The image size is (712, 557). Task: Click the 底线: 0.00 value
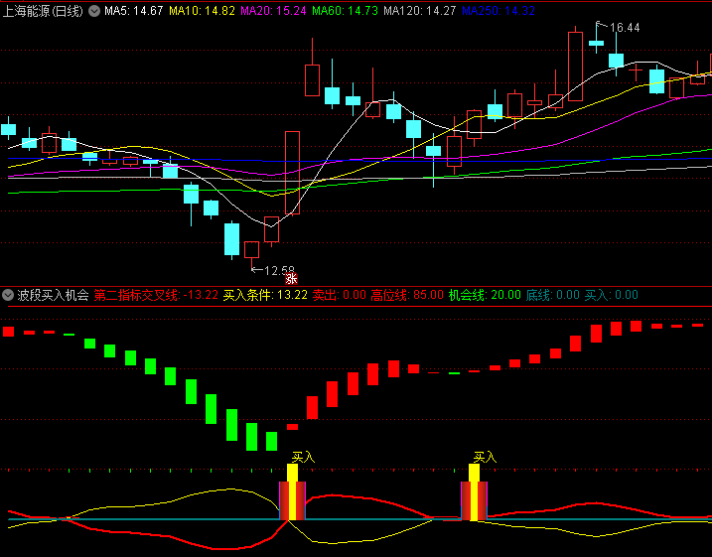pos(552,295)
